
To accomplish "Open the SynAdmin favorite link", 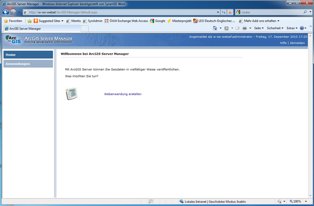I will pos(93,21).
